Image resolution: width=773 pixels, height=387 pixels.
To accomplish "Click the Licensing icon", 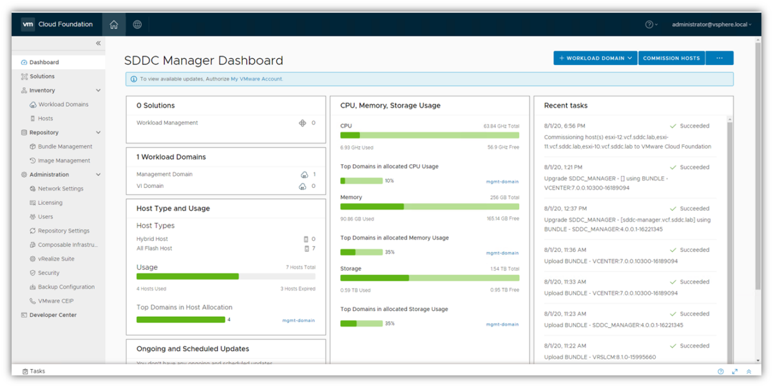I will (33, 203).
